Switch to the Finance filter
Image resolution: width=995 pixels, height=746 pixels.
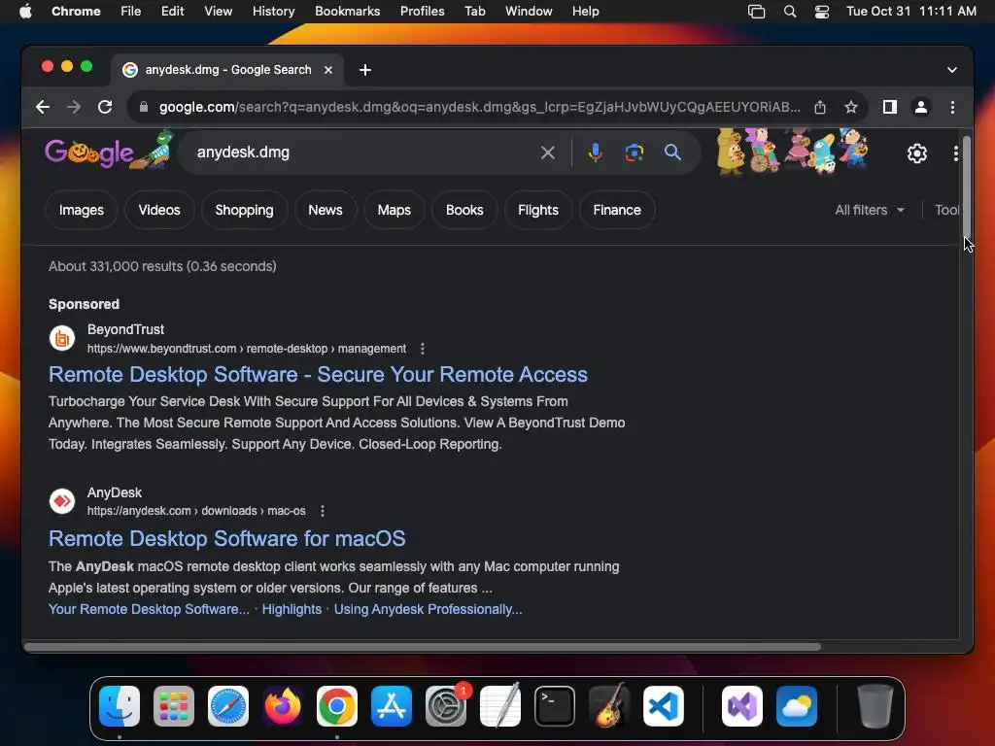click(617, 210)
